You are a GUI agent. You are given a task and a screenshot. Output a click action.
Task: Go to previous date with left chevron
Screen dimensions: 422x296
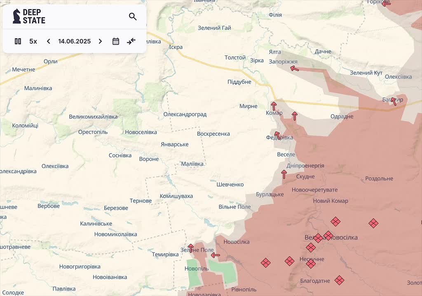click(49, 42)
